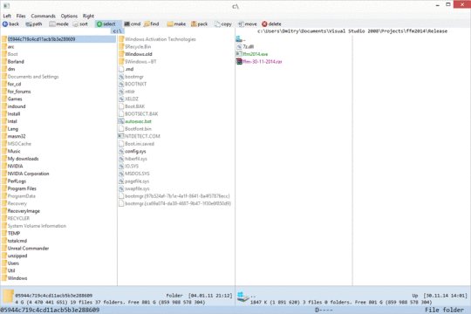The width and height of the screenshot is (471, 314).
Task: Select the Windows folder in left column
Action: (x=17, y=278)
